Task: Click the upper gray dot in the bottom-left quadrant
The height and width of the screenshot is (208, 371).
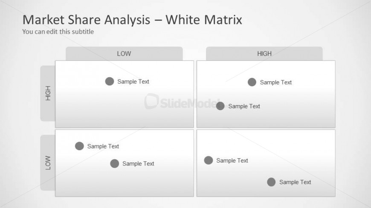Action: click(79, 146)
